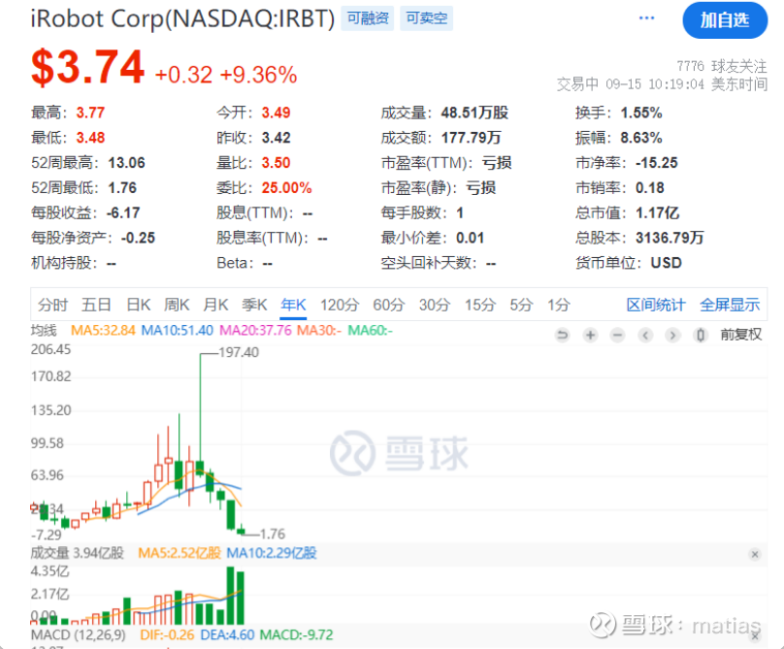784x649 pixels.
Task: Click the MACD (12,26,9) label
Action: pyautogui.click(x=78, y=635)
